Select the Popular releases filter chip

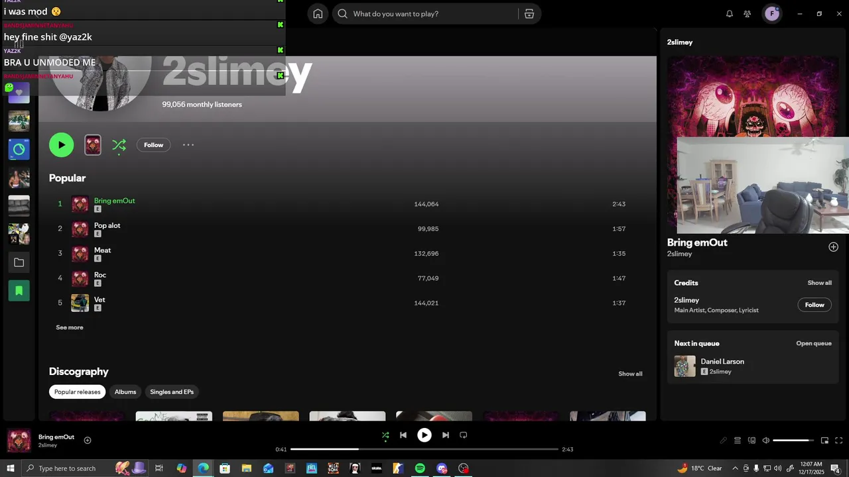click(77, 392)
